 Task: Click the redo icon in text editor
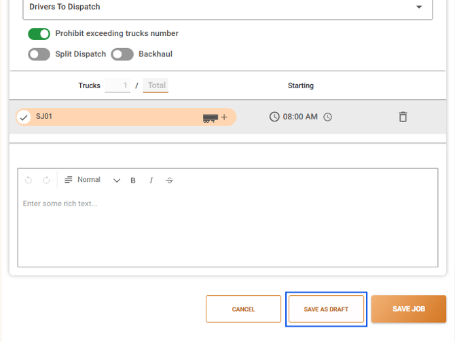coord(46,180)
